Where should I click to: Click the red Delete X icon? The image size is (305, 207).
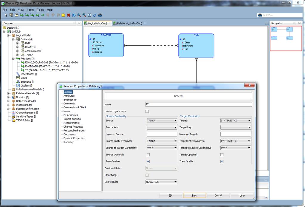69,15
